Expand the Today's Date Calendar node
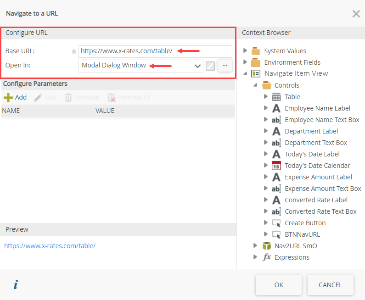 [266, 165]
